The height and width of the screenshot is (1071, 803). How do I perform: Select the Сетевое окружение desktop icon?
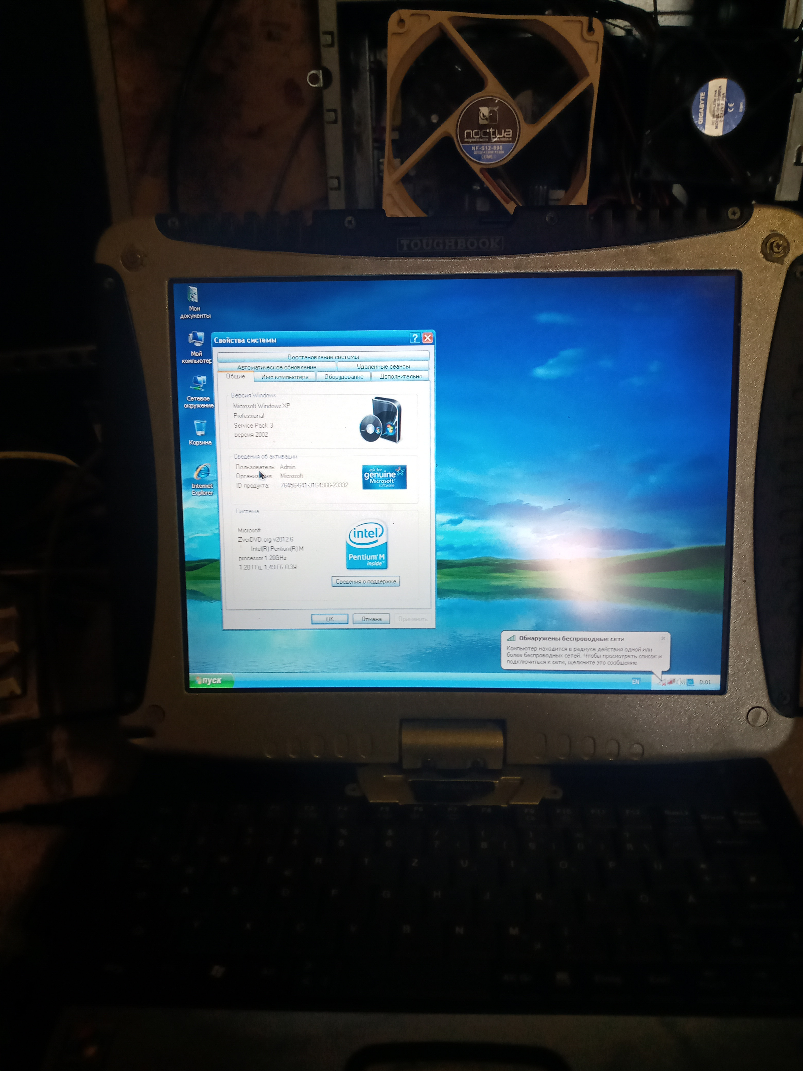(198, 392)
